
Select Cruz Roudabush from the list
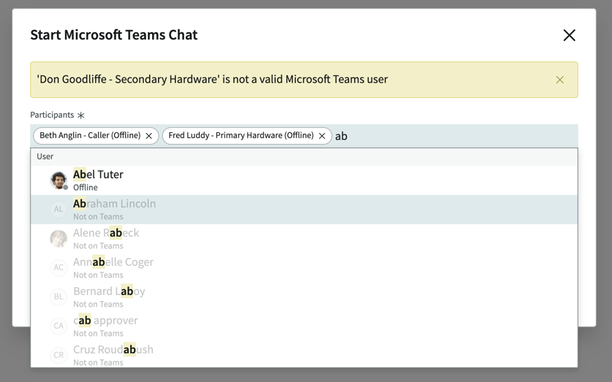(304, 354)
